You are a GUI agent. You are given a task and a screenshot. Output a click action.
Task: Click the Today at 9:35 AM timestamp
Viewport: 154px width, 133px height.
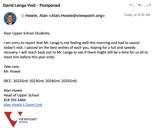pos(137,15)
